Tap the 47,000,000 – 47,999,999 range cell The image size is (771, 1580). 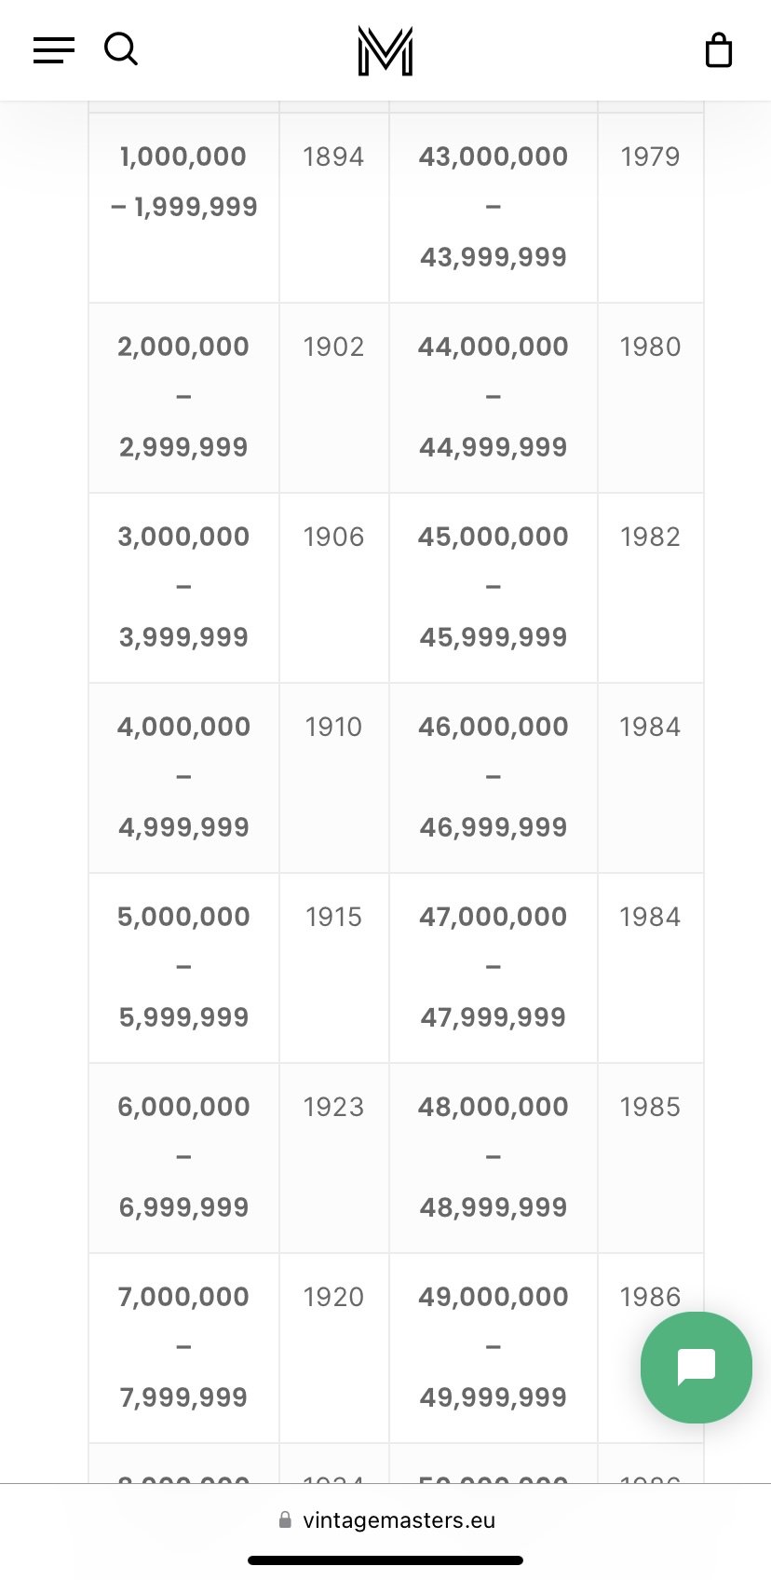tap(494, 968)
